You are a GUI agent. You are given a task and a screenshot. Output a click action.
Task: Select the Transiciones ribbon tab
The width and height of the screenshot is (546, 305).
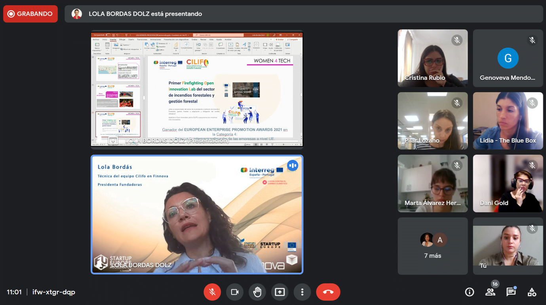coord(142,40)
